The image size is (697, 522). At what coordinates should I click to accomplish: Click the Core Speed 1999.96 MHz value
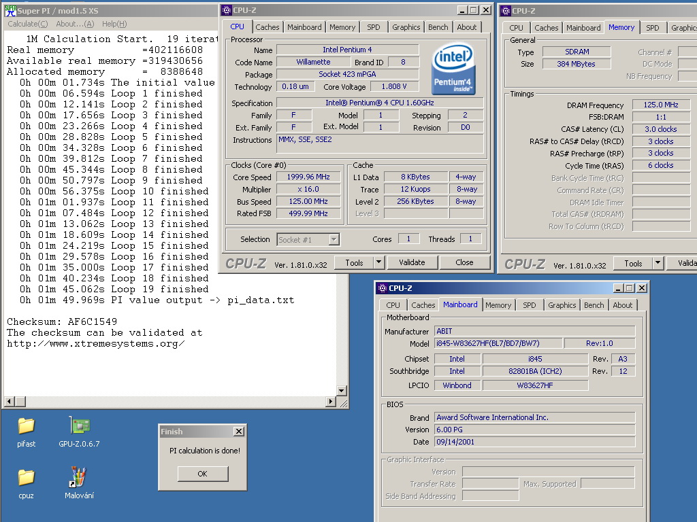308,177
